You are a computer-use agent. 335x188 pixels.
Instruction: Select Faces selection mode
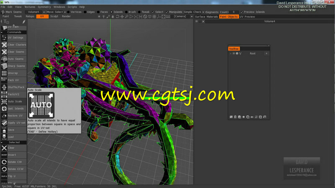(103, 12)
